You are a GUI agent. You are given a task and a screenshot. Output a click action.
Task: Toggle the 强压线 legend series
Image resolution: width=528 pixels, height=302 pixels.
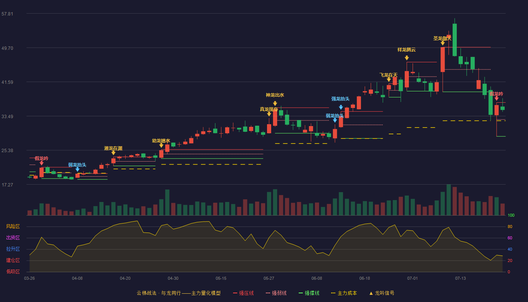[x=243, y=293]
